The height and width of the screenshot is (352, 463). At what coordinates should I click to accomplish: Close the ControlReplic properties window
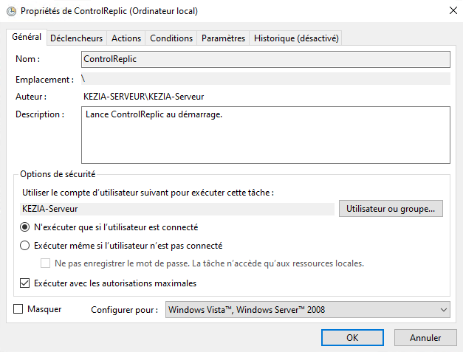click(450, 11)
